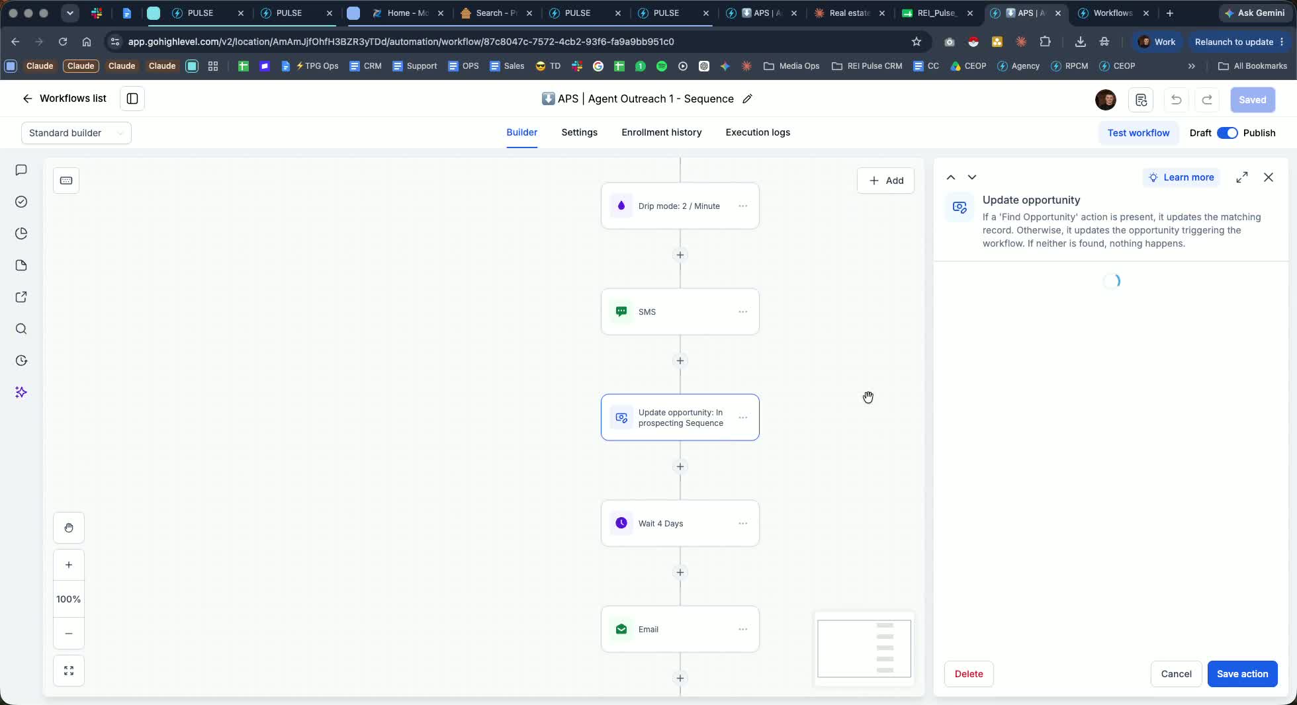This screenshot has height=705, width=1297.
Task: Toggle the Draft/Publish switch
Action: pos(1228,133)
